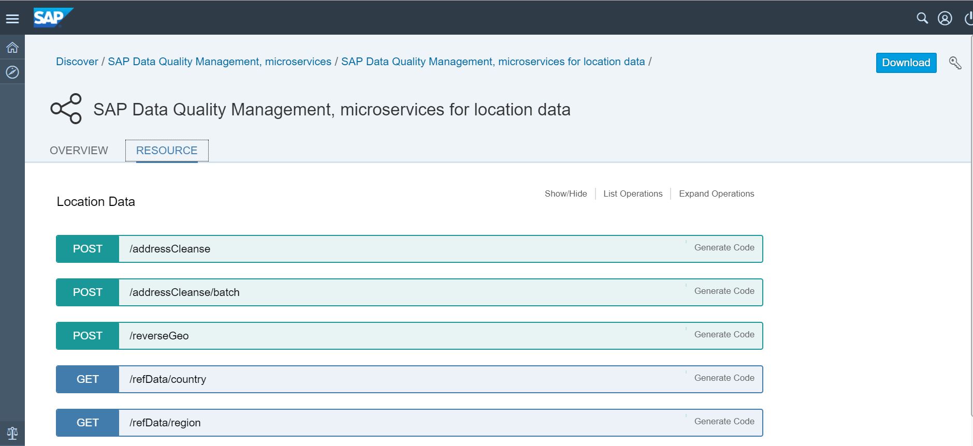Follow the Discover breadcrumb link
The width and height of the screenshot is (973, 446).
[77, 62]
